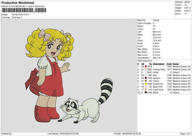Click the 'Up:' label

coord(139,38)
